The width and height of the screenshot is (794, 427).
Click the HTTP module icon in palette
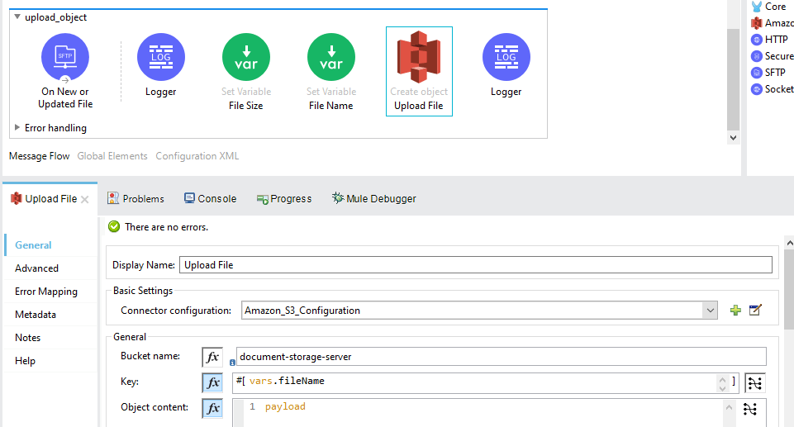click(757, 40)
